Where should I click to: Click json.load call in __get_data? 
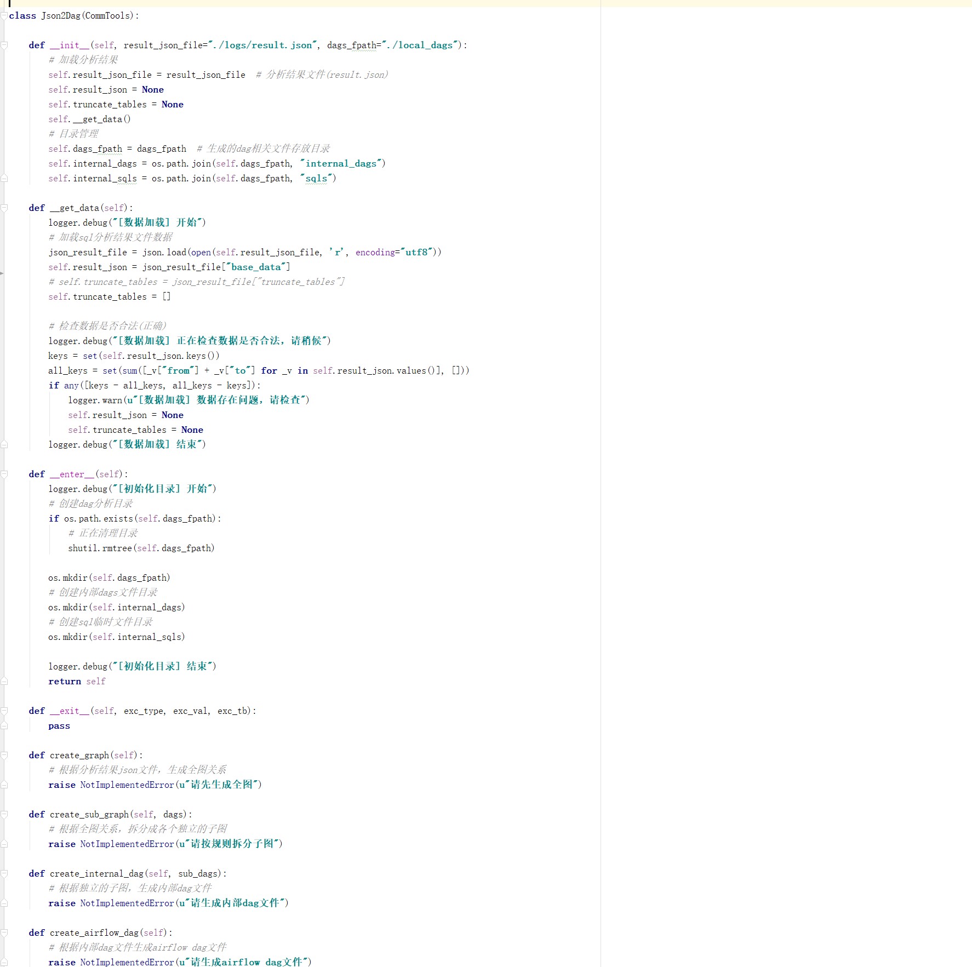pos(164,252)
